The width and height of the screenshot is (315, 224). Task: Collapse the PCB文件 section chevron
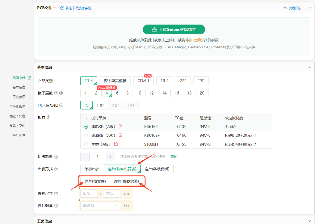[x=309, y=8]
